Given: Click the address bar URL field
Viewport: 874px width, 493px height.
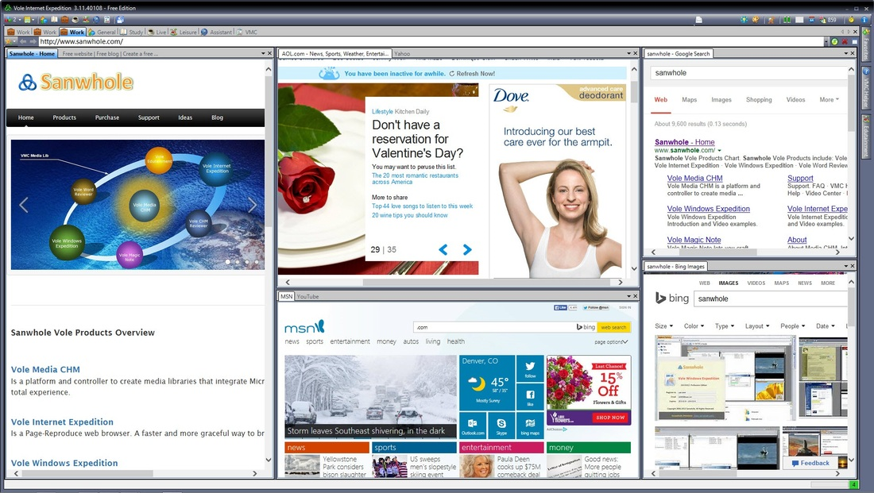Looking at the screenshot, I should coord(431,41).
